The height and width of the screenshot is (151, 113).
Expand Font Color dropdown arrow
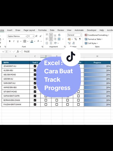click(41, 41)
